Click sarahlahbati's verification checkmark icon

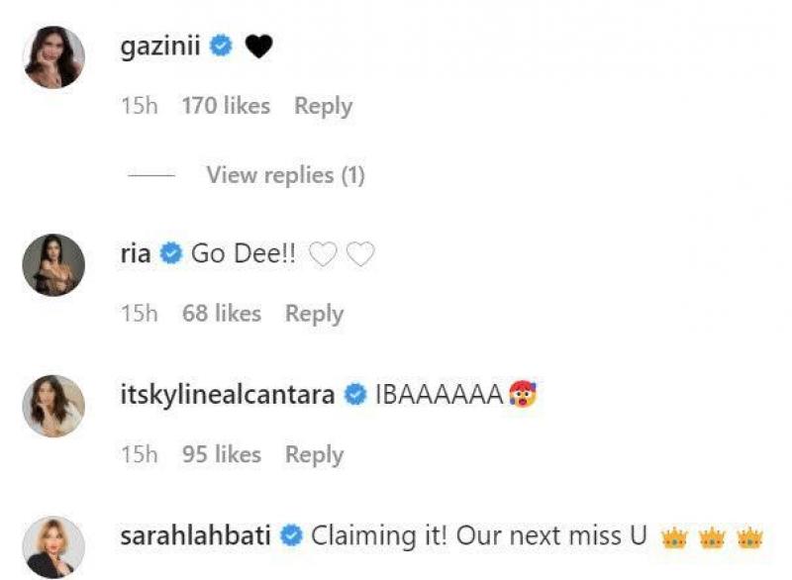coord(289,534)
